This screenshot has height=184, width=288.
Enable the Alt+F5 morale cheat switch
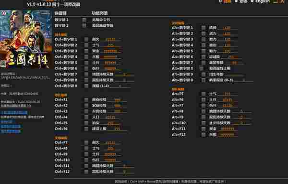pos(204,94)
